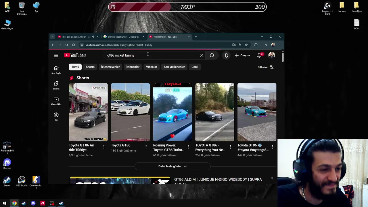Open the white Toyota GT86 short thumbnail
The image size is (368, 207).
click(x=131, y=112)
